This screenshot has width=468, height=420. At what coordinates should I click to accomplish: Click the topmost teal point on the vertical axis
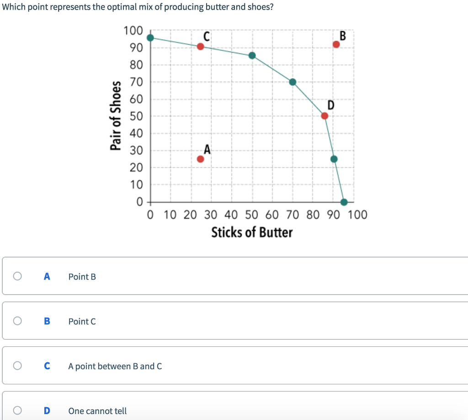coord(149,38)
